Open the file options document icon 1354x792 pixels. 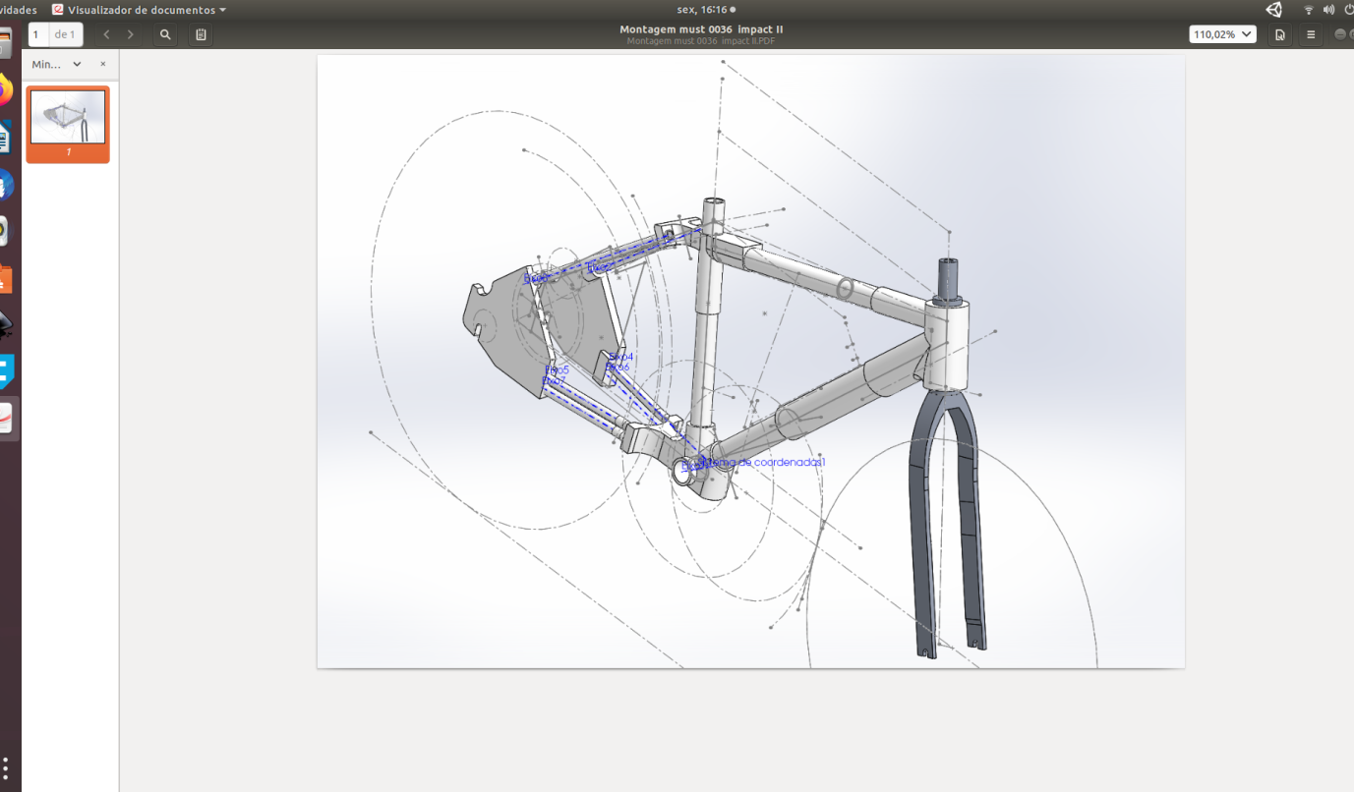click(x=1280, y=34)
